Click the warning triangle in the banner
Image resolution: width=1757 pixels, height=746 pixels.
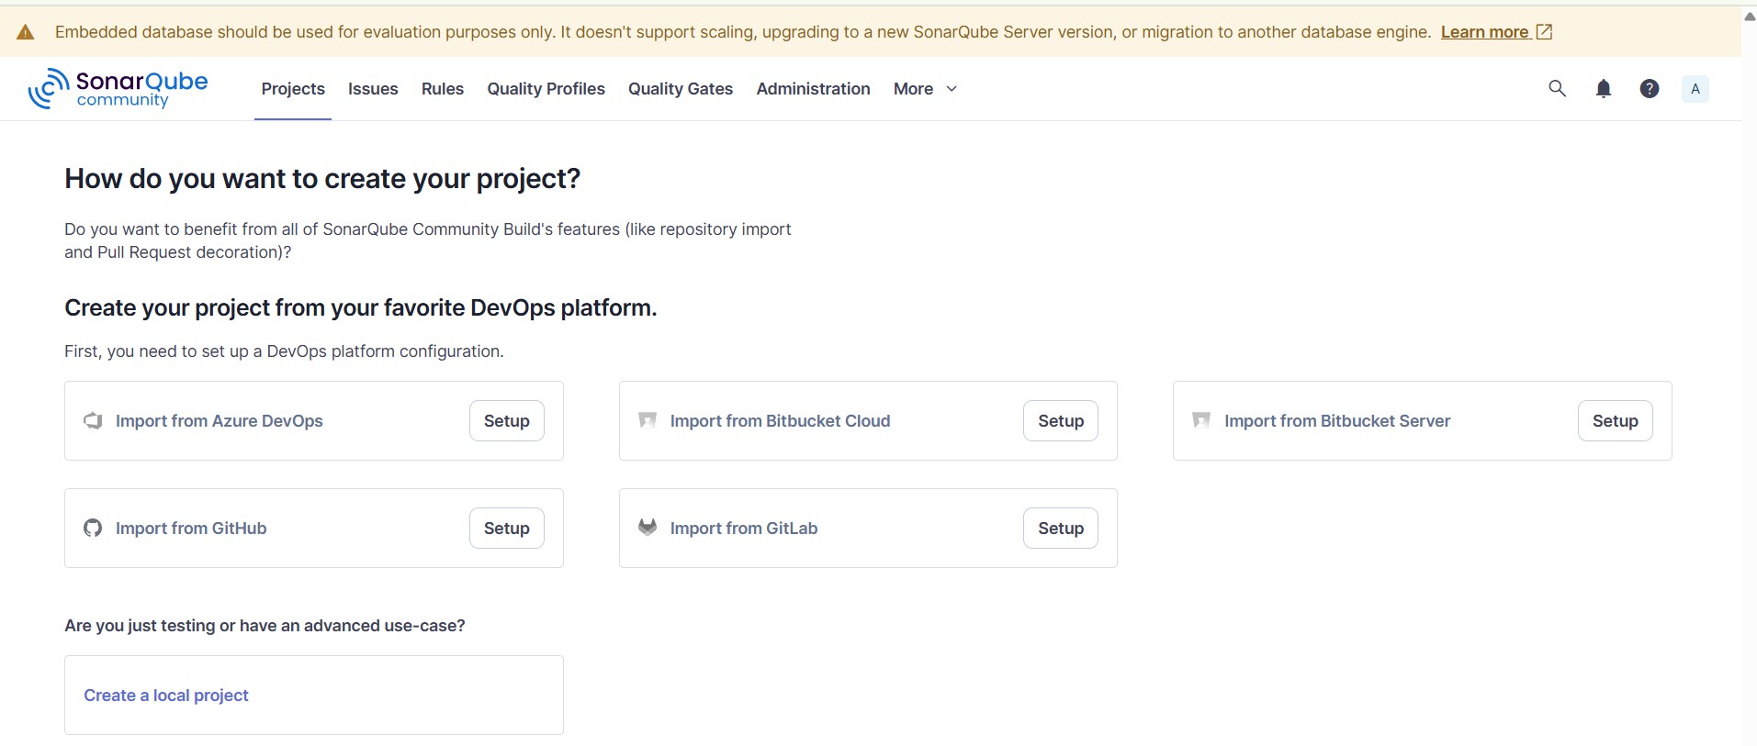pyautogui.click(x=26, y=32)
